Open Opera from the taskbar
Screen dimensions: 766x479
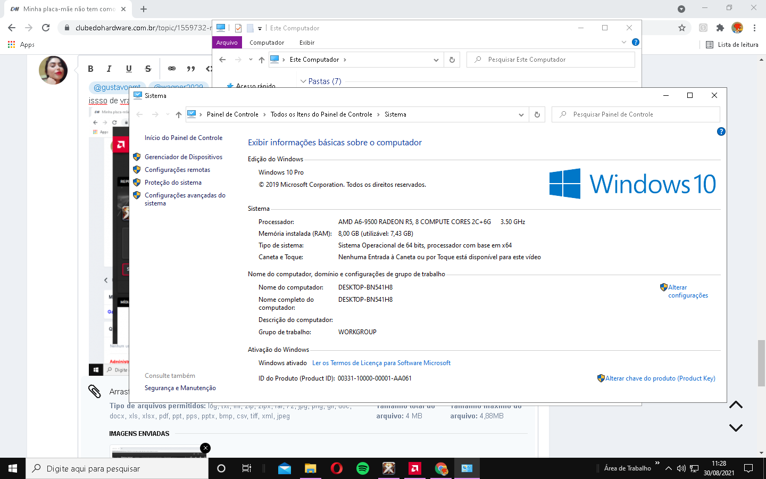(x=337, y=468)
